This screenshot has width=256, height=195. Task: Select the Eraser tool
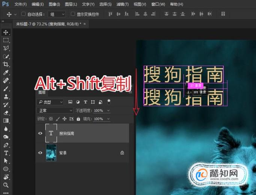pos(6,113)
